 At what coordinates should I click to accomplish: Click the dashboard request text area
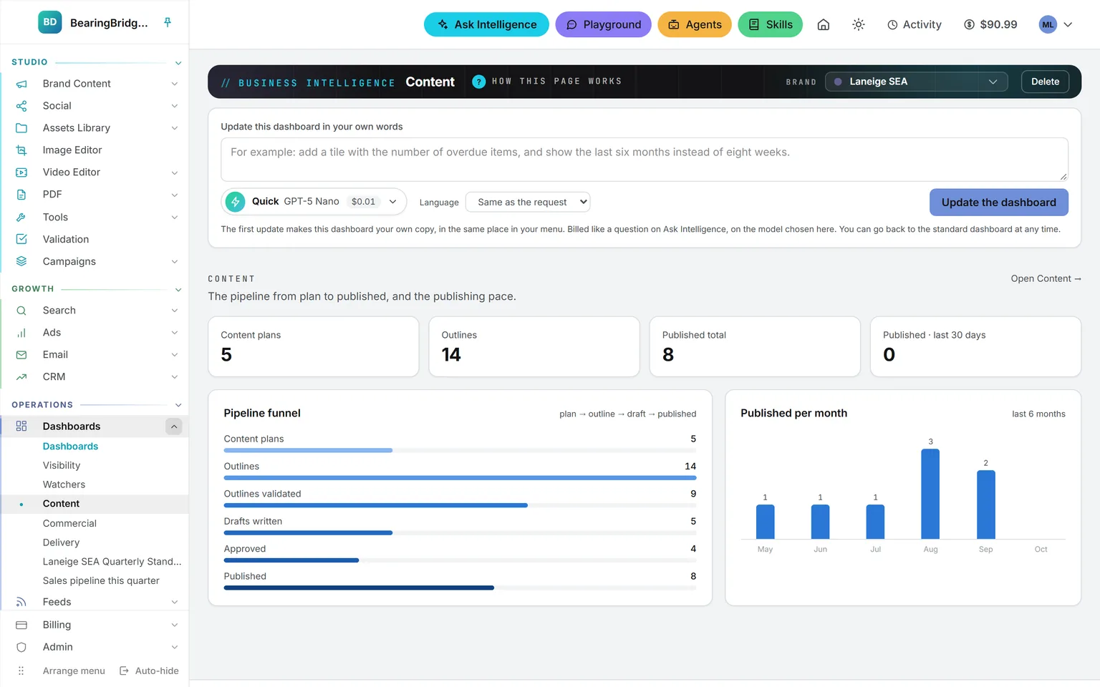tap(644, 160)
